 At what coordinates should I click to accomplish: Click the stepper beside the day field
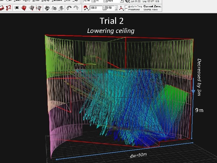coord(105,1)
